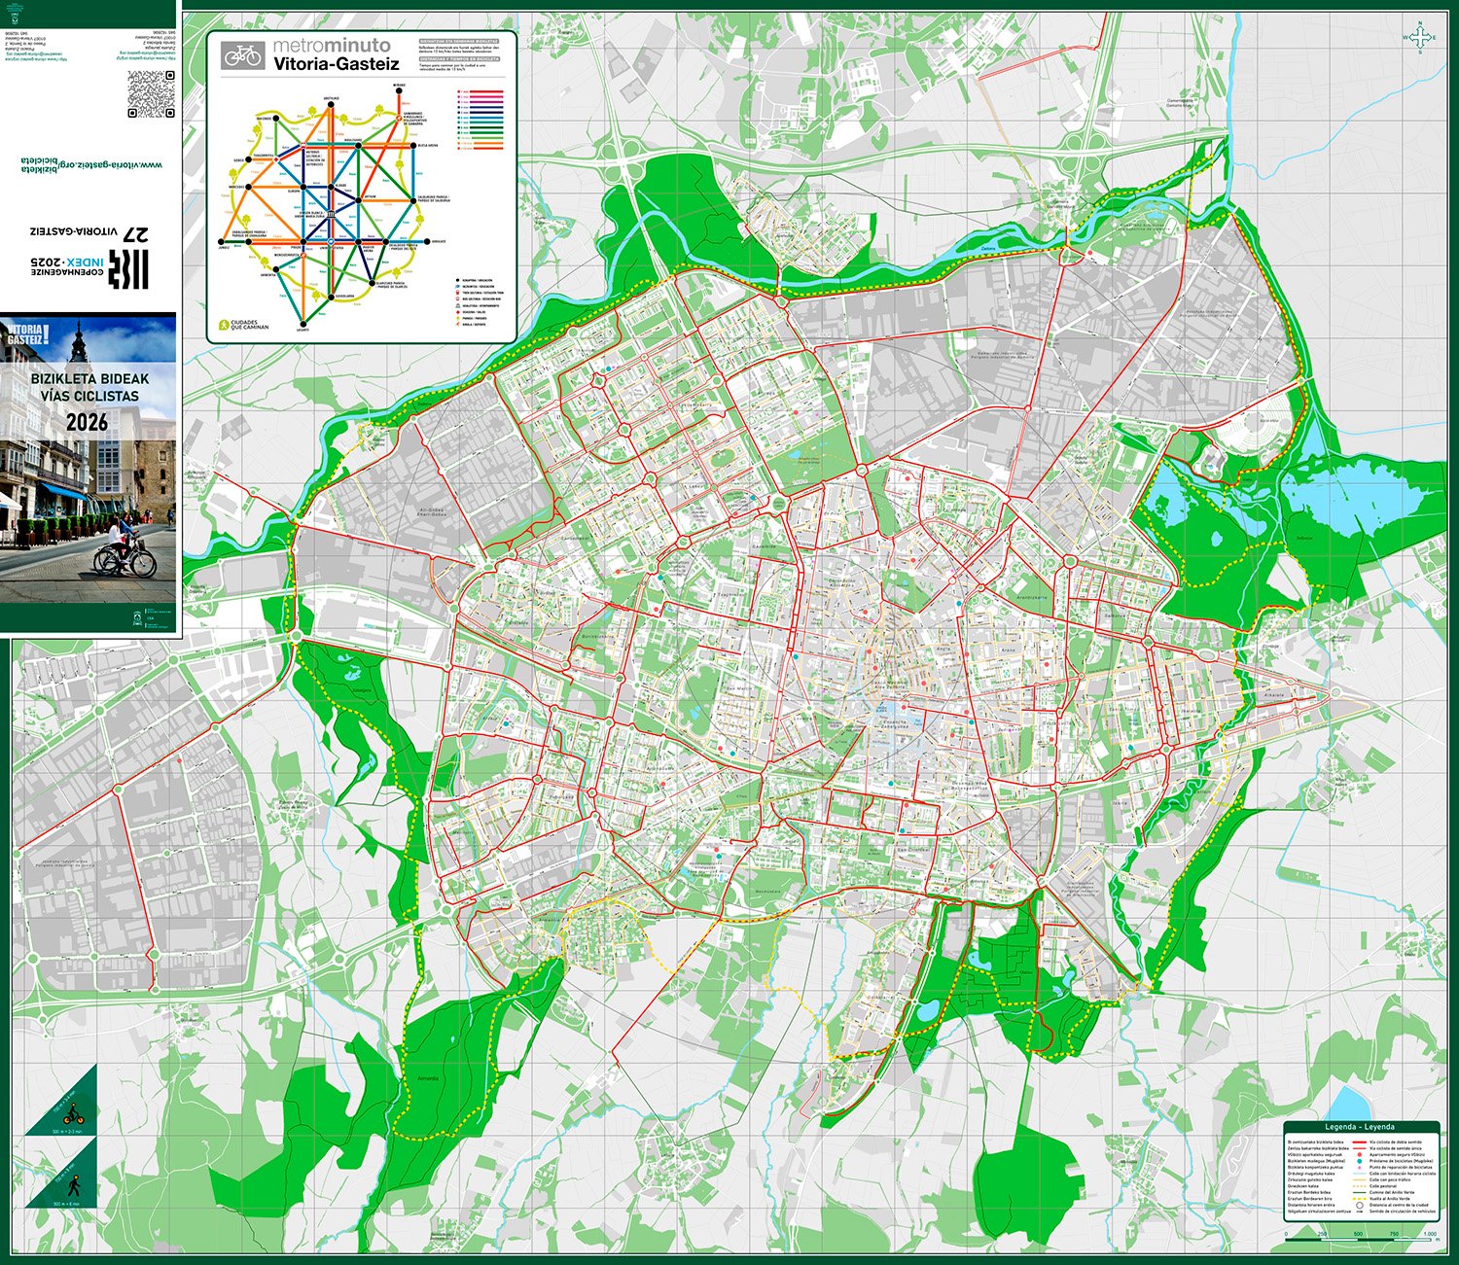Viewport: 1459px width, 1265px height.
Task: Click the Bizikleta Bideak Vías Ciclistas 2026 title
Action: 89,400
